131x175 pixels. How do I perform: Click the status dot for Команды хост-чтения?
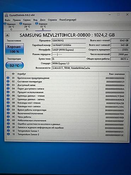pyautogui.click(x=8, y=103)
